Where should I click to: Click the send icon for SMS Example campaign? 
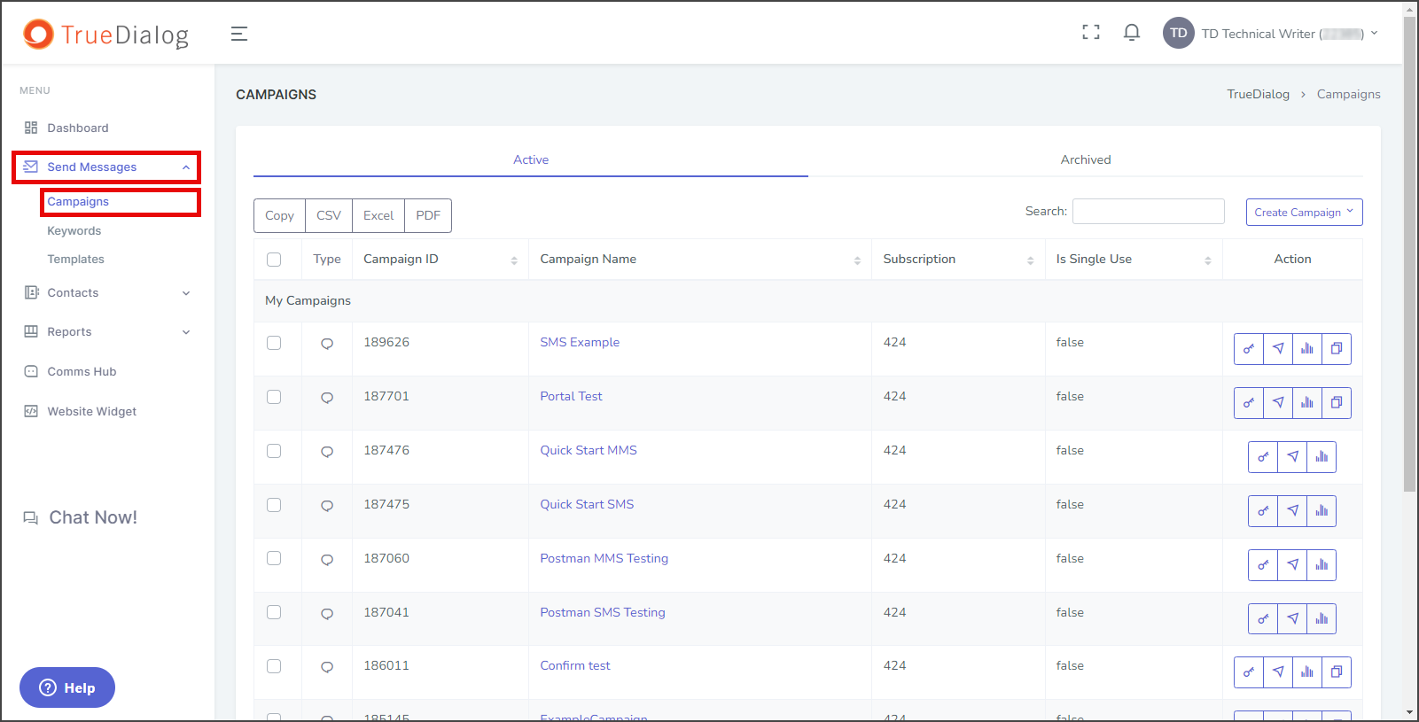click(1278, 349)
